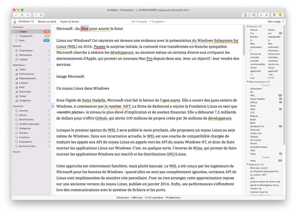Click the Logique star icon
This screenshot has height=215, width=297.
[16, 59]
